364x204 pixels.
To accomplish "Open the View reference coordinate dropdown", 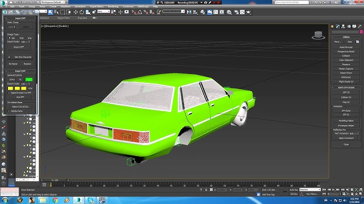I will point(103,11).
